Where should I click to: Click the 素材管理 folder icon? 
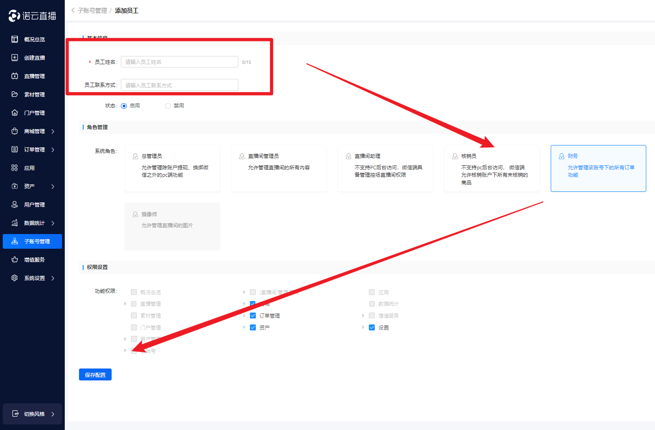15,95
